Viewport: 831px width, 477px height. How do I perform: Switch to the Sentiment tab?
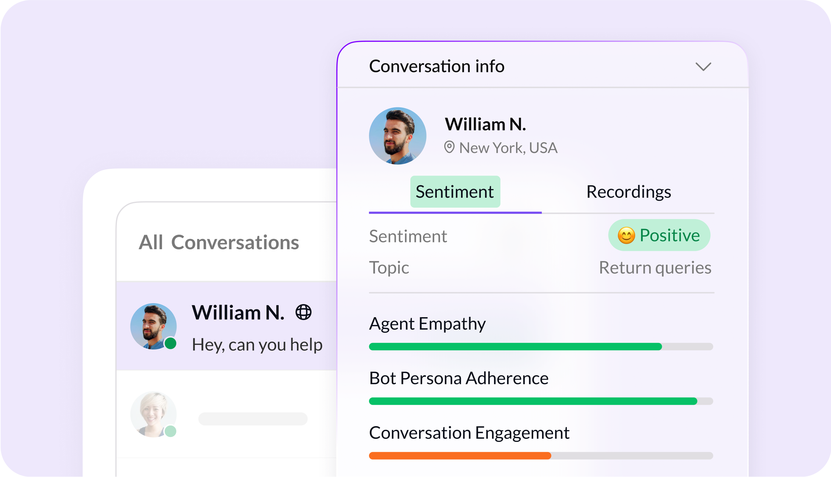coord(455,192)
